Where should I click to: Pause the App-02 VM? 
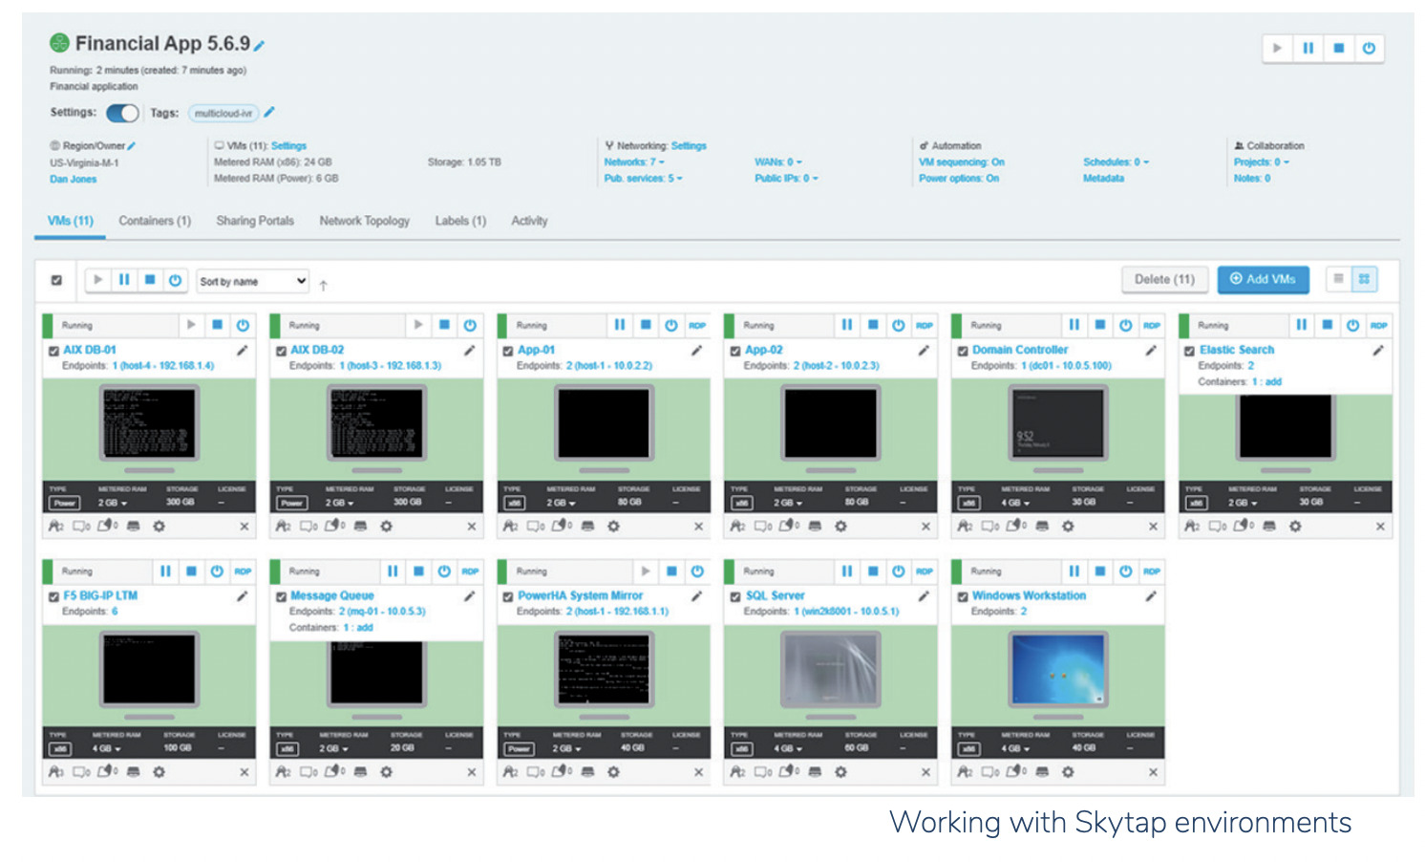tap(847, 325)
